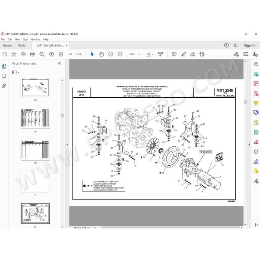Toggle the Page Thumbnails panel icon
260x260 pixels.
pos(4,66)
